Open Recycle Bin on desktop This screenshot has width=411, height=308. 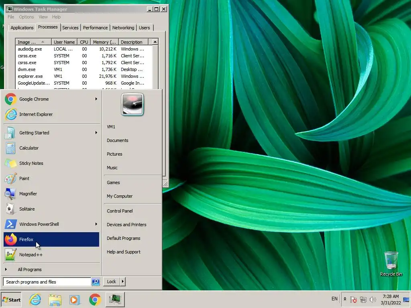click(391, 263)
